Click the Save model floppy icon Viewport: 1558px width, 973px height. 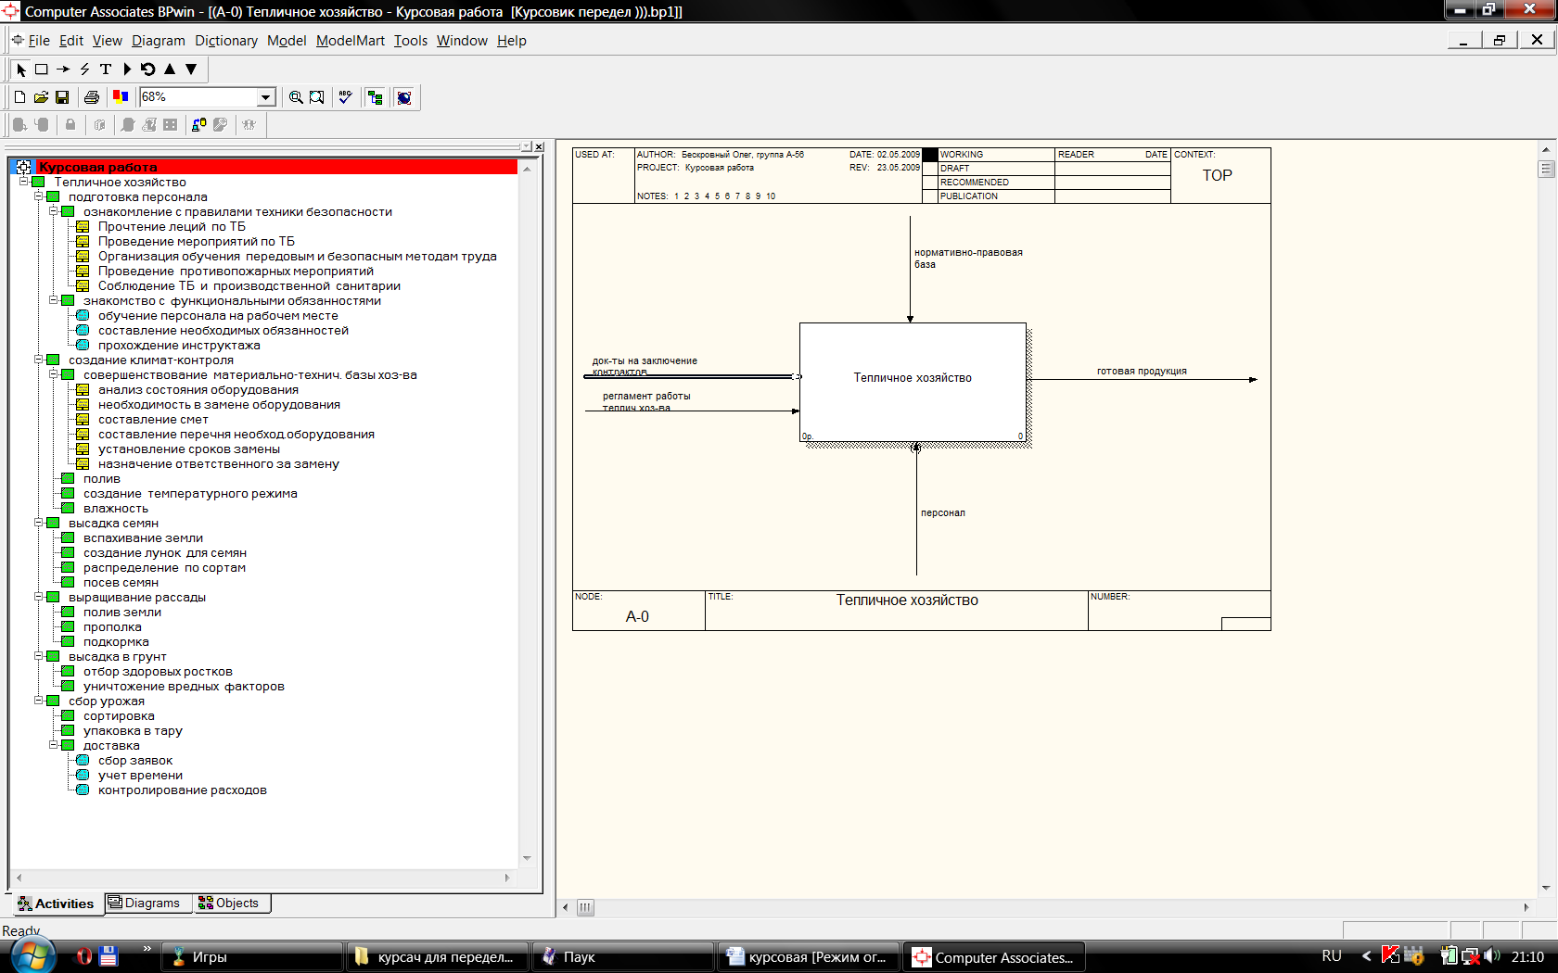point(62,97)
